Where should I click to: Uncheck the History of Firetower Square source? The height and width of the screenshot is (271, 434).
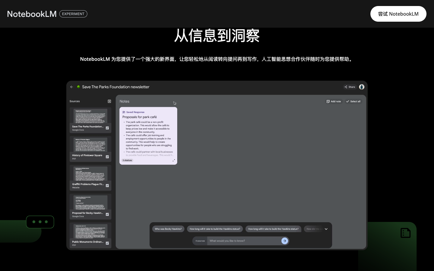click(107, 157)
